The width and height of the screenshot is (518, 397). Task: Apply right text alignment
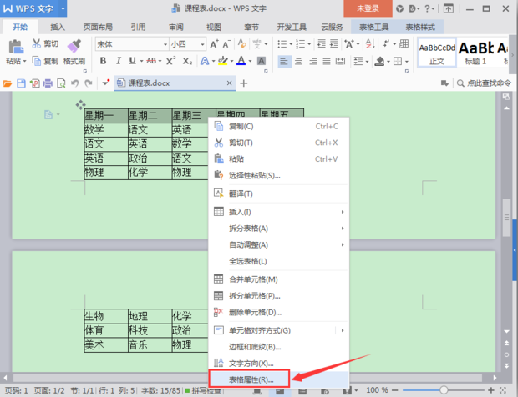point(312,61)
